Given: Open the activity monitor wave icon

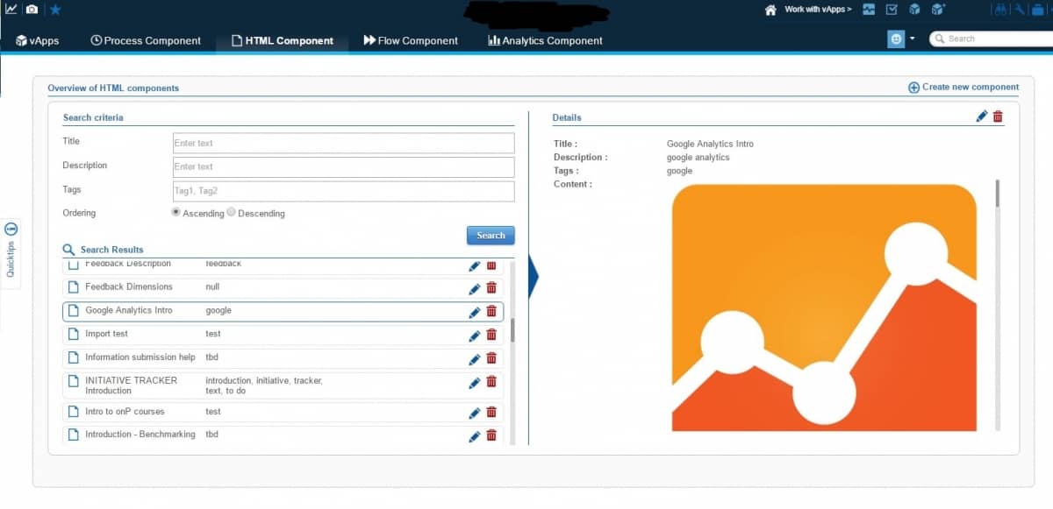Looking at the screenshot, I should tap(869, 10).
